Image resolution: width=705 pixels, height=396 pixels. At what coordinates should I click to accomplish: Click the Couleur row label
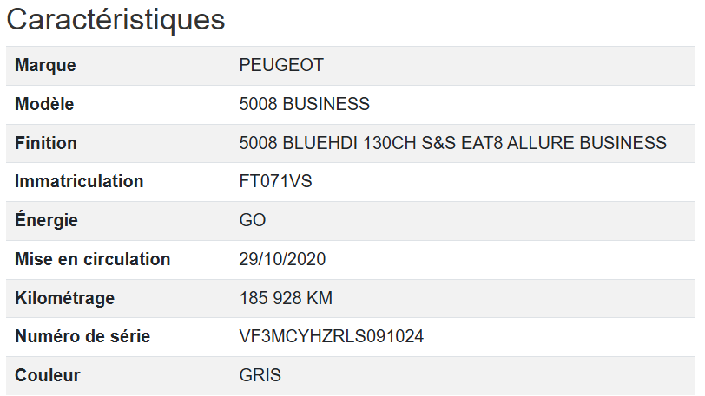47,376
